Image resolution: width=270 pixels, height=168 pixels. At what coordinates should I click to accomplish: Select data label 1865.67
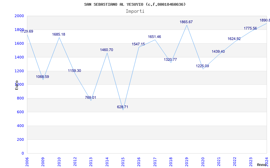click(x=186, y=22)
